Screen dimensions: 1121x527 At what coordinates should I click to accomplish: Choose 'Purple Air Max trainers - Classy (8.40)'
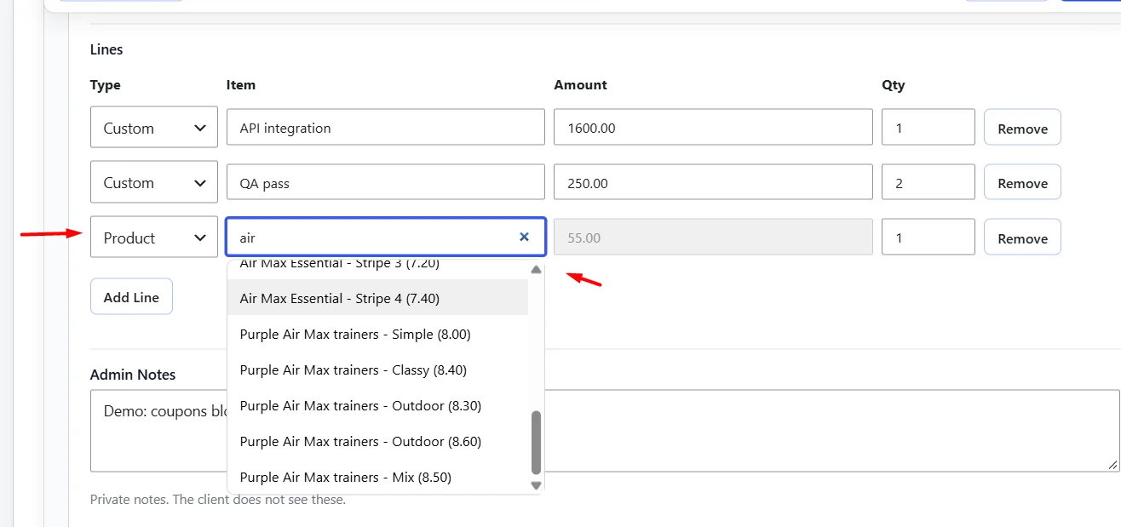tap(378, 369)
